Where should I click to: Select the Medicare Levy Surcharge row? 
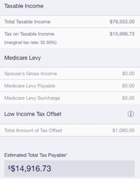coord(70,98)
